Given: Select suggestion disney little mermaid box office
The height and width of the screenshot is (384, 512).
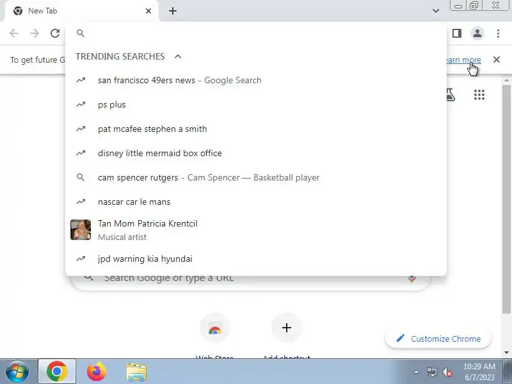Looking at the screenshot, I should [x=255, y=153].
